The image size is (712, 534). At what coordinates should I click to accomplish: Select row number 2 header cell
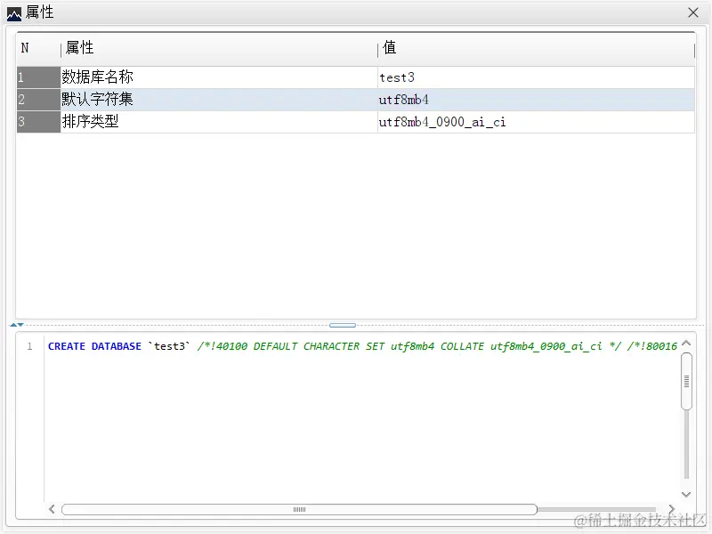[38, 100]
